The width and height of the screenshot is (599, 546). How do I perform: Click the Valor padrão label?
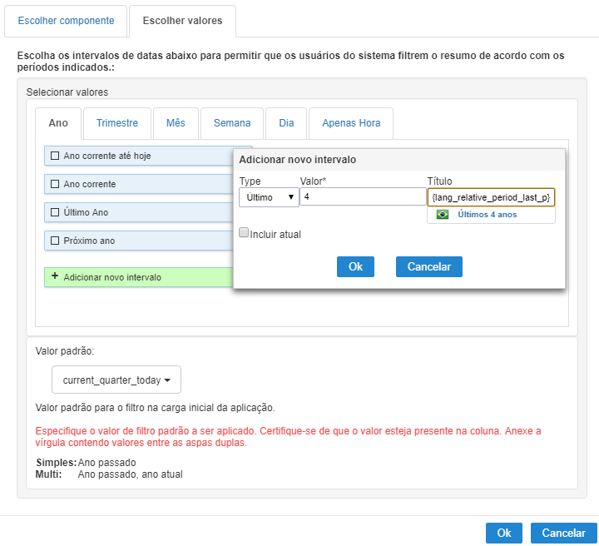[x=65, y=351]
